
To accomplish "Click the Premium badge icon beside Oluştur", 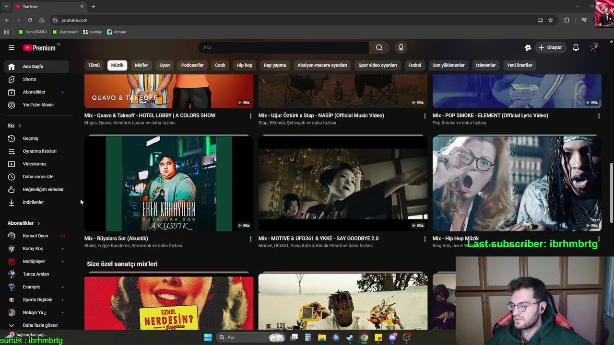I will point(528,47).
